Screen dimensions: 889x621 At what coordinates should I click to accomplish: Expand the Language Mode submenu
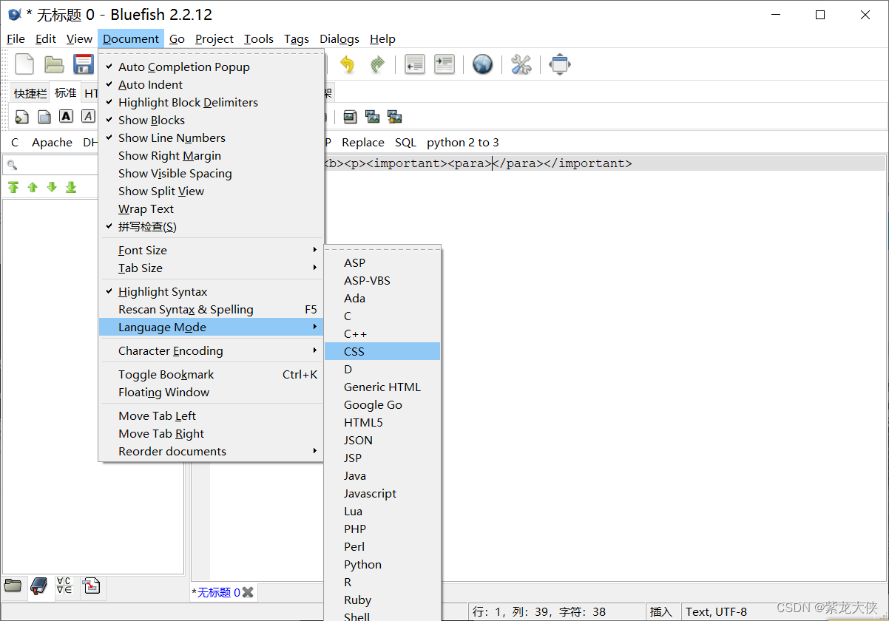tap(211, 327)
